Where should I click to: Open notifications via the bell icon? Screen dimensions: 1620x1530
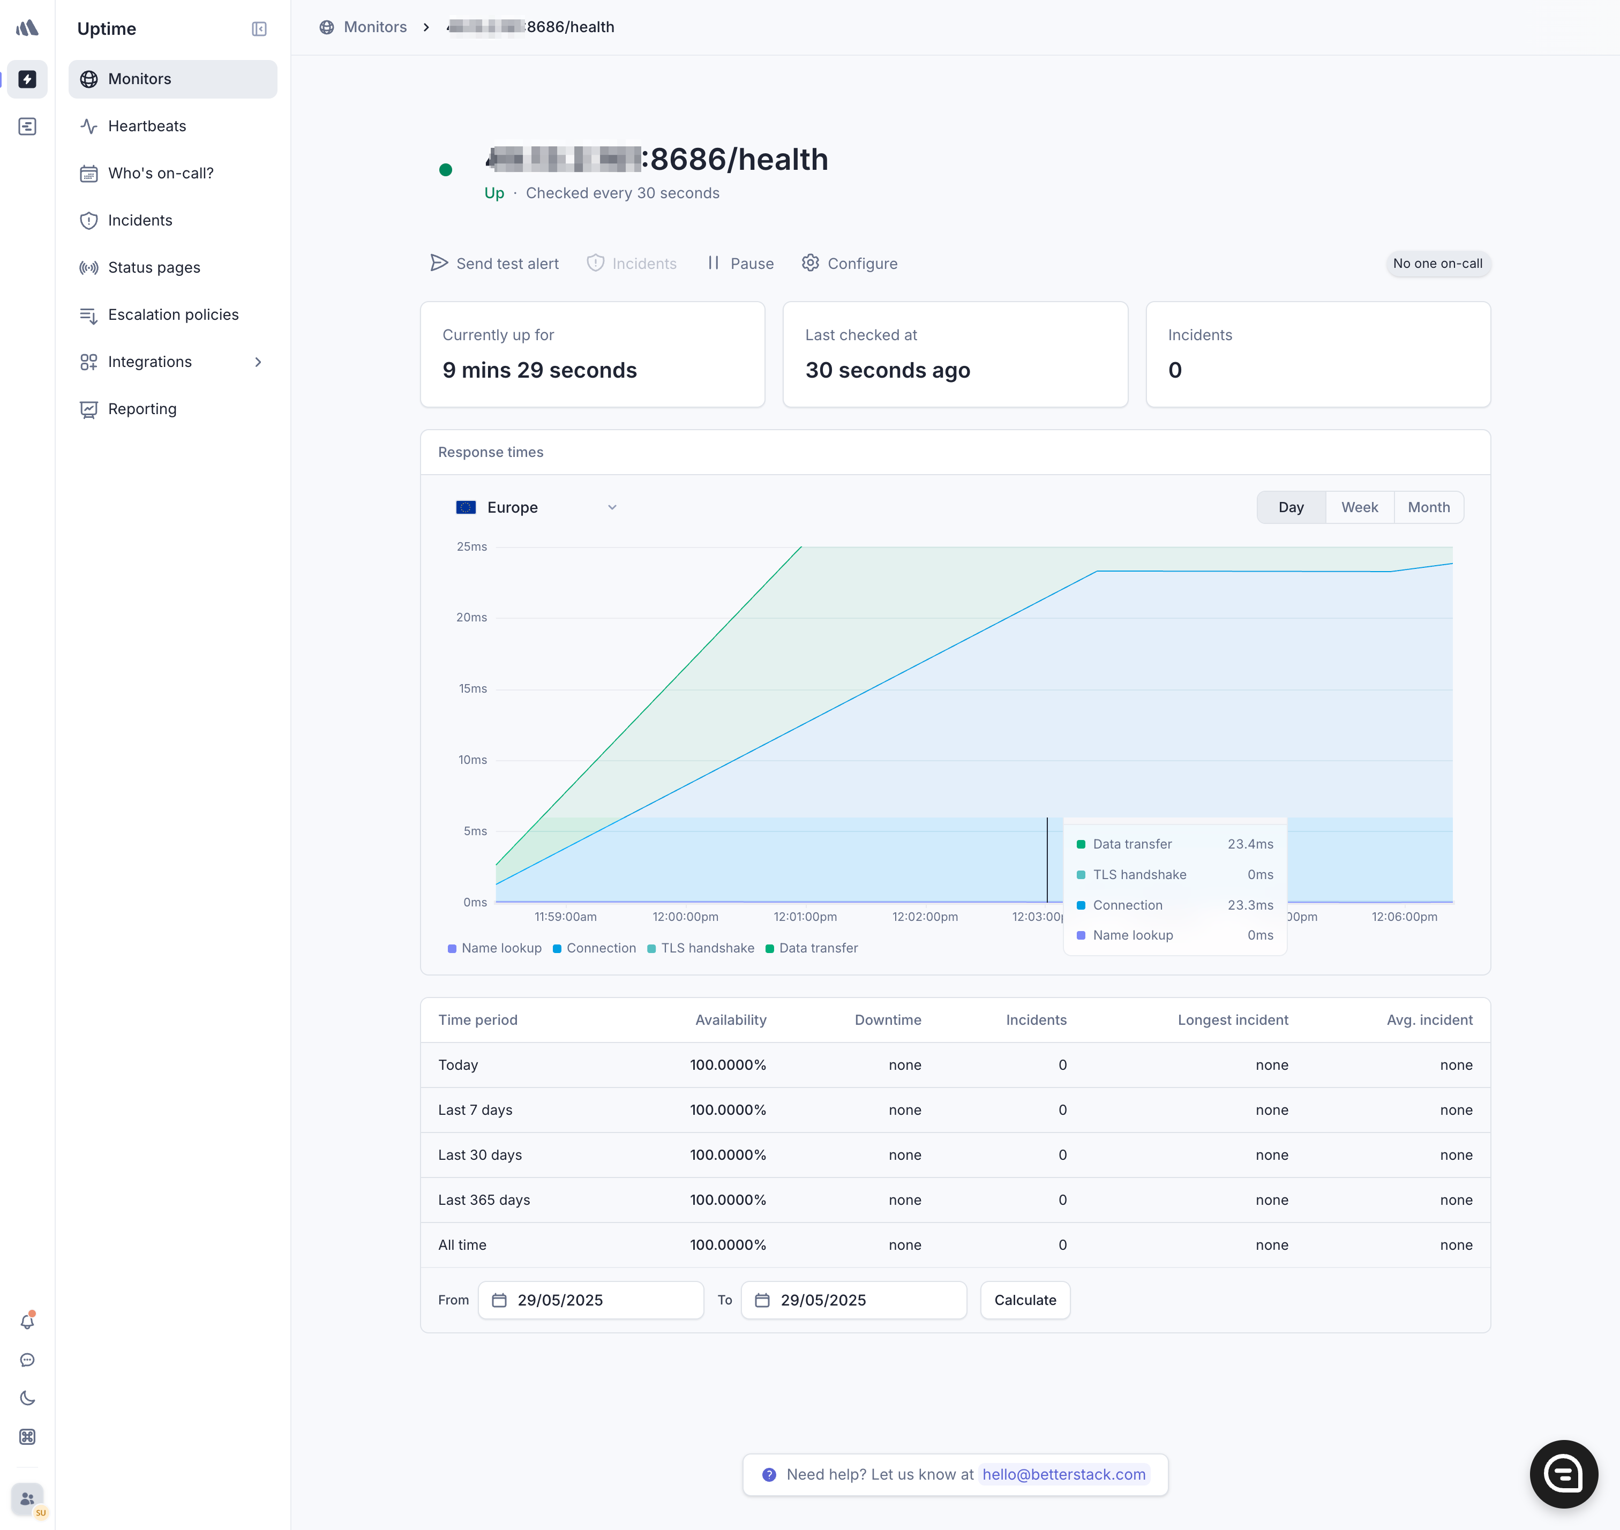point(27,1321)
